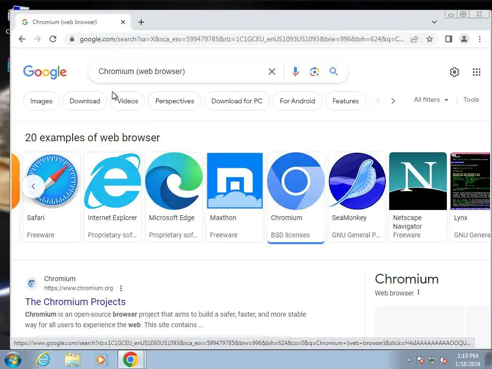Viewport: 492px width, 369px height.
Task: Search by image with Google Lens icon
Action: 314,72
